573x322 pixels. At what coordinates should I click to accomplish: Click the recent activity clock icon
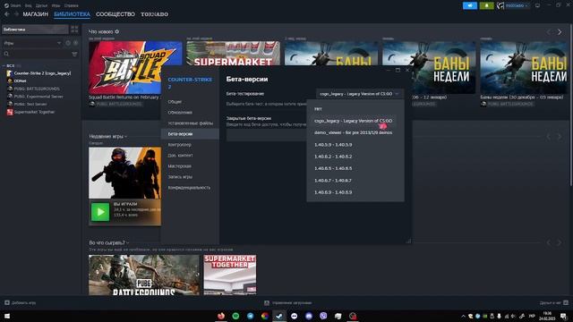68,43
